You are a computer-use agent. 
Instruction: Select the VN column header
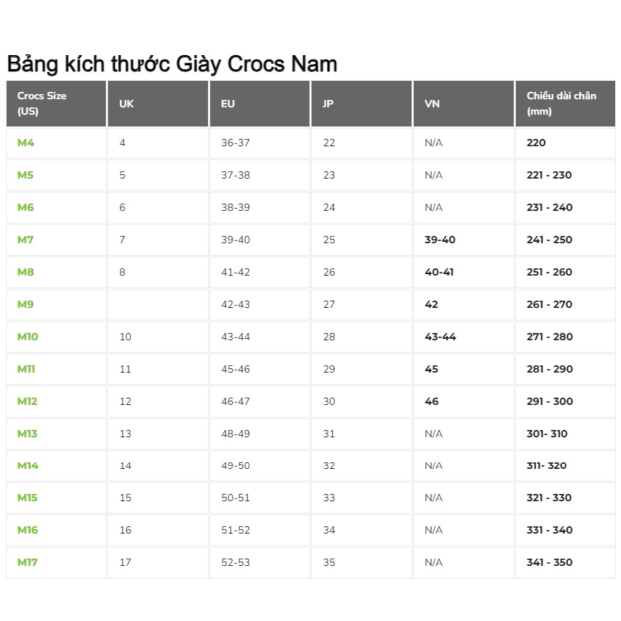point(464,104)
